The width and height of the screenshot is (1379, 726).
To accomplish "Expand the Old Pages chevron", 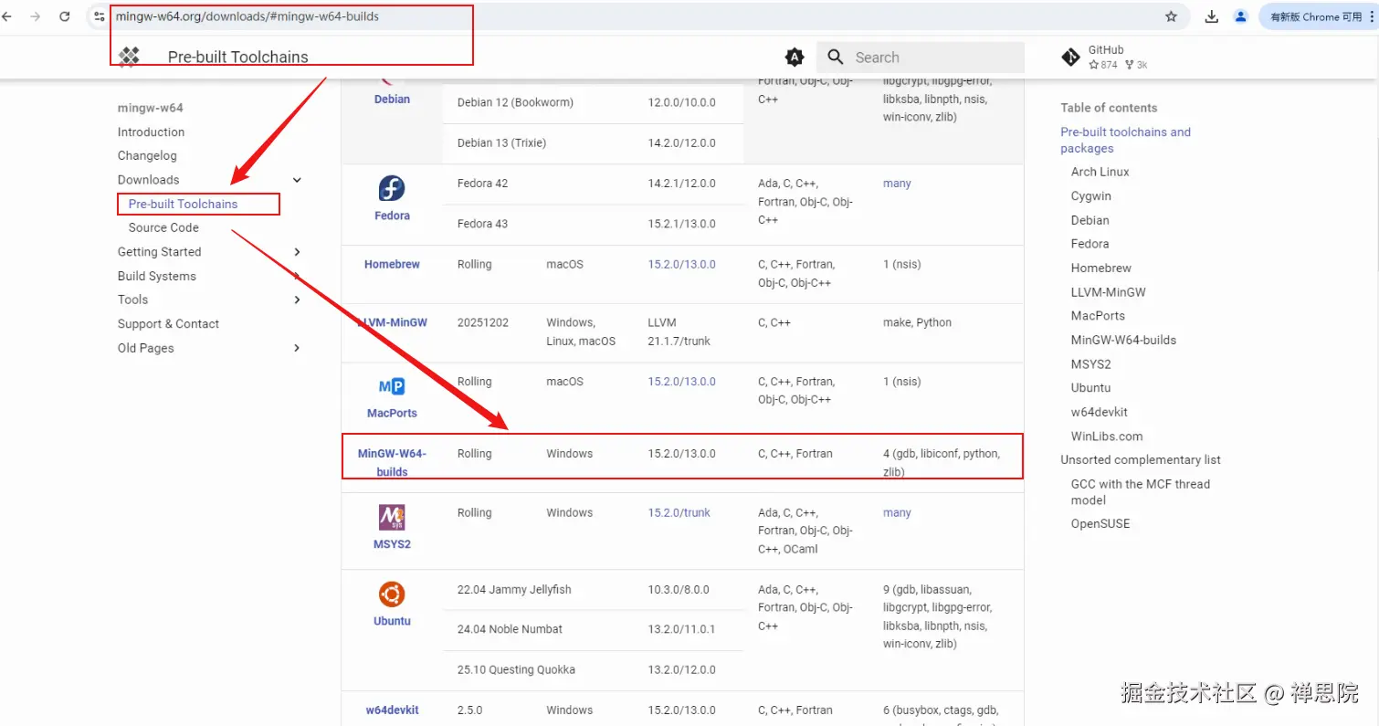I will click(x=297, y=348).
